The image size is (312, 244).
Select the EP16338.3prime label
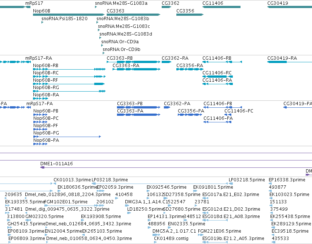287,180
